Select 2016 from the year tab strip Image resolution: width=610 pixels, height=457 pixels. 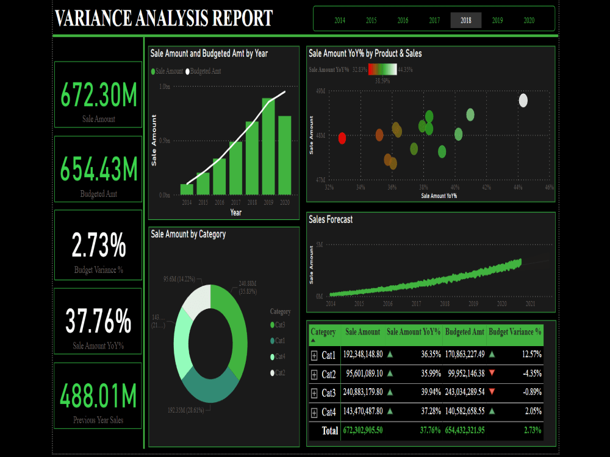(403, 20)
